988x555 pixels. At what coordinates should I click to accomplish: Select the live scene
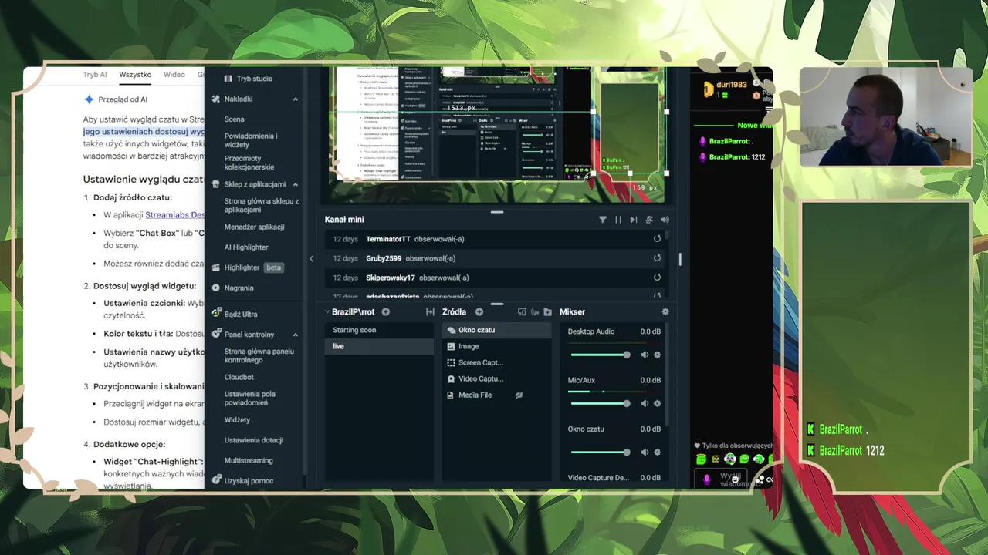click(x=379, y=346)
